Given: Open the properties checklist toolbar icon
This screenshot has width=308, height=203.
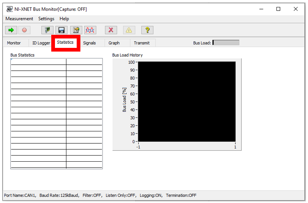Looking at the screenshot, I should tap(76, 30).
